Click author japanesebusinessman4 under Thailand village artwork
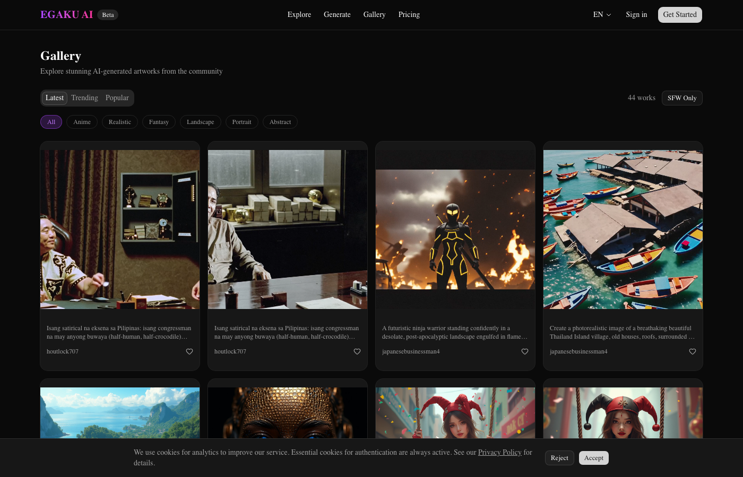This screenshot has height=477, width=743. click(578, 351)
